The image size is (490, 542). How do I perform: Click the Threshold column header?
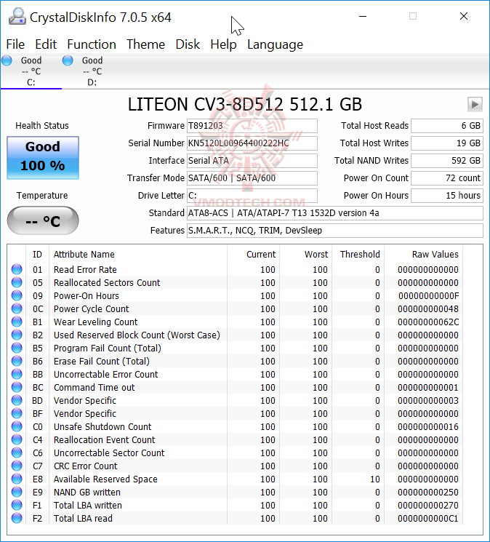coord(358,255)
